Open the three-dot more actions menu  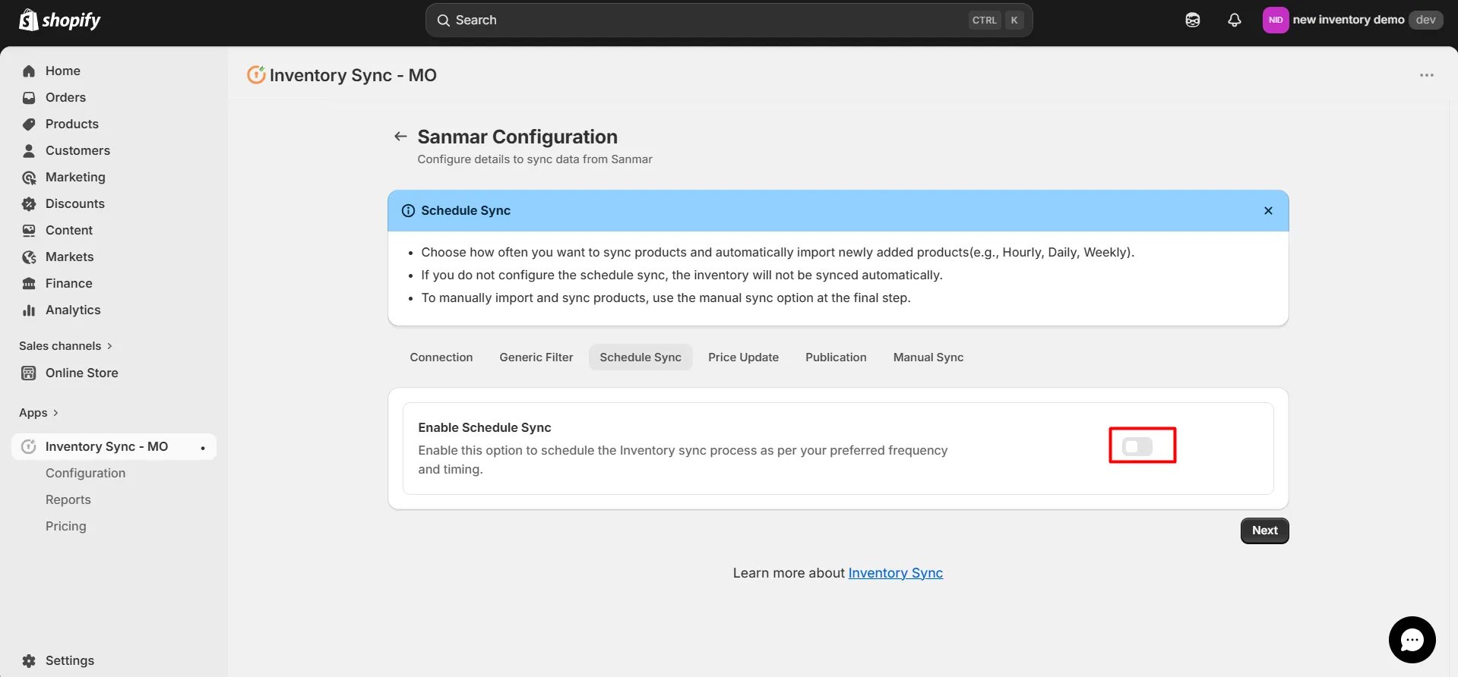click(x=1427, y=75)
